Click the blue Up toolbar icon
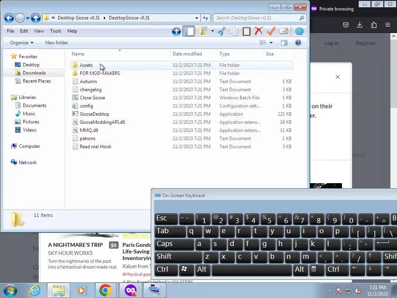Image resolution: width=397 pixels, height=298 pixels. click(176, 31)
